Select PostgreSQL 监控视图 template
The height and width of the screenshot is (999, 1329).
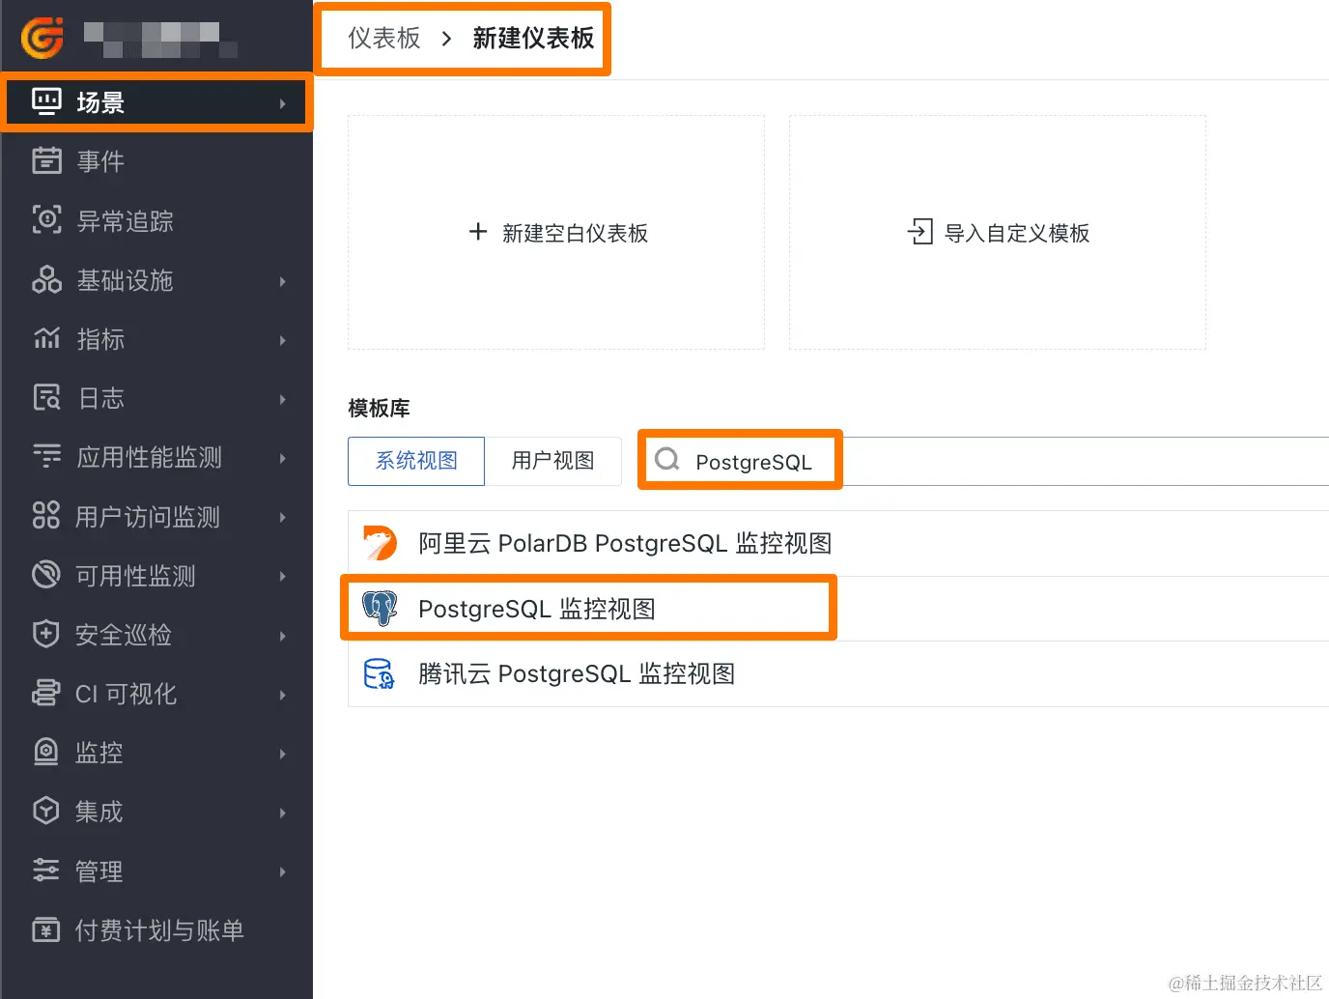pos(838,609)
